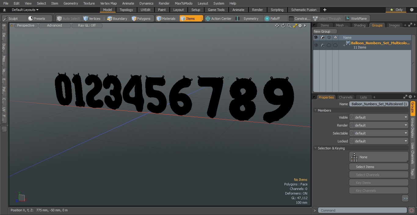Collapse the Selection & Keying section
The width and height of the screenshot is (417, 215).
pos(315,148)
